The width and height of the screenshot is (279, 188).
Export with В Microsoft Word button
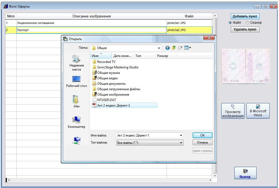(258, 111)
